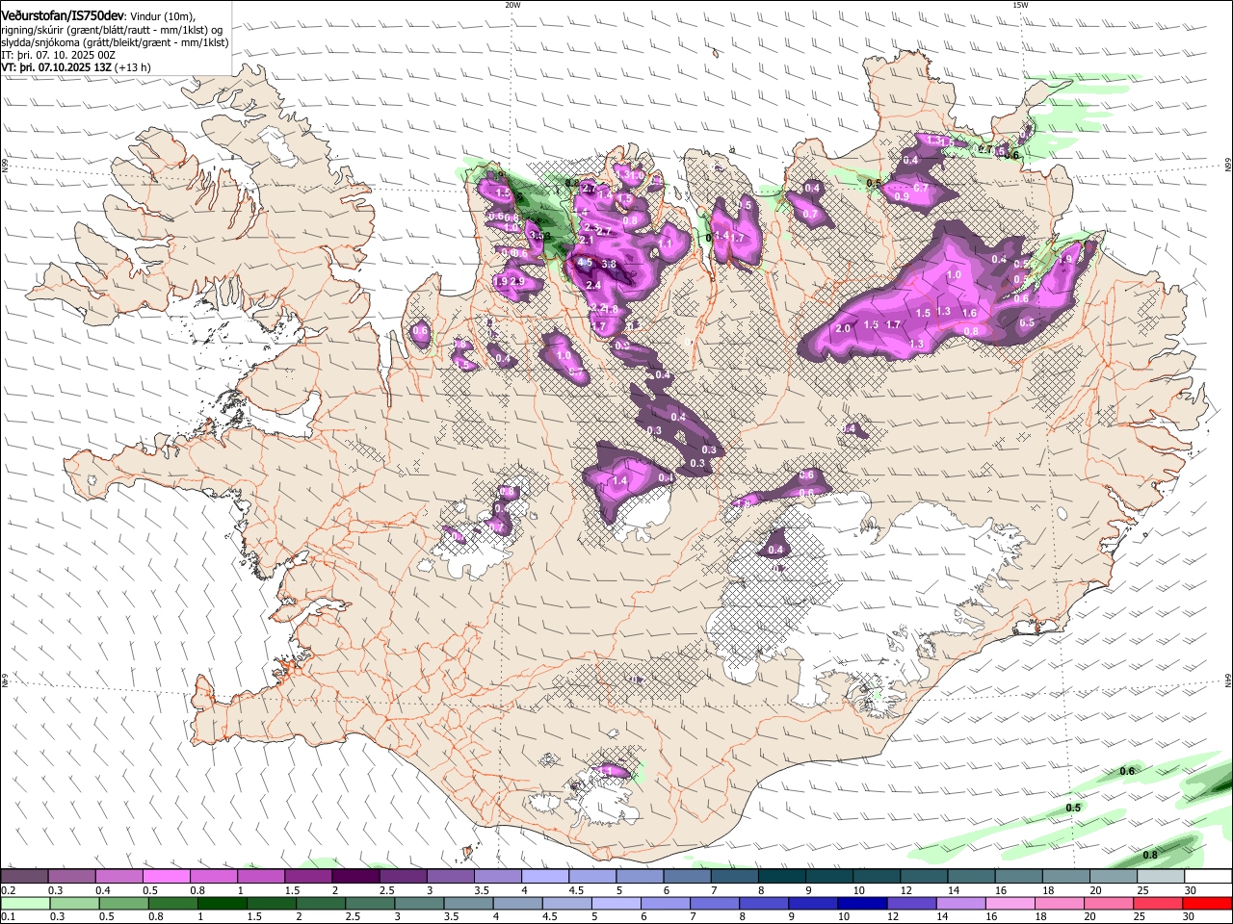Image resolution: width=1233 pixels, height=924 pixels.
Task: Select purple lower swatch between 12 and 14
Action: click(x=911, y=903)
